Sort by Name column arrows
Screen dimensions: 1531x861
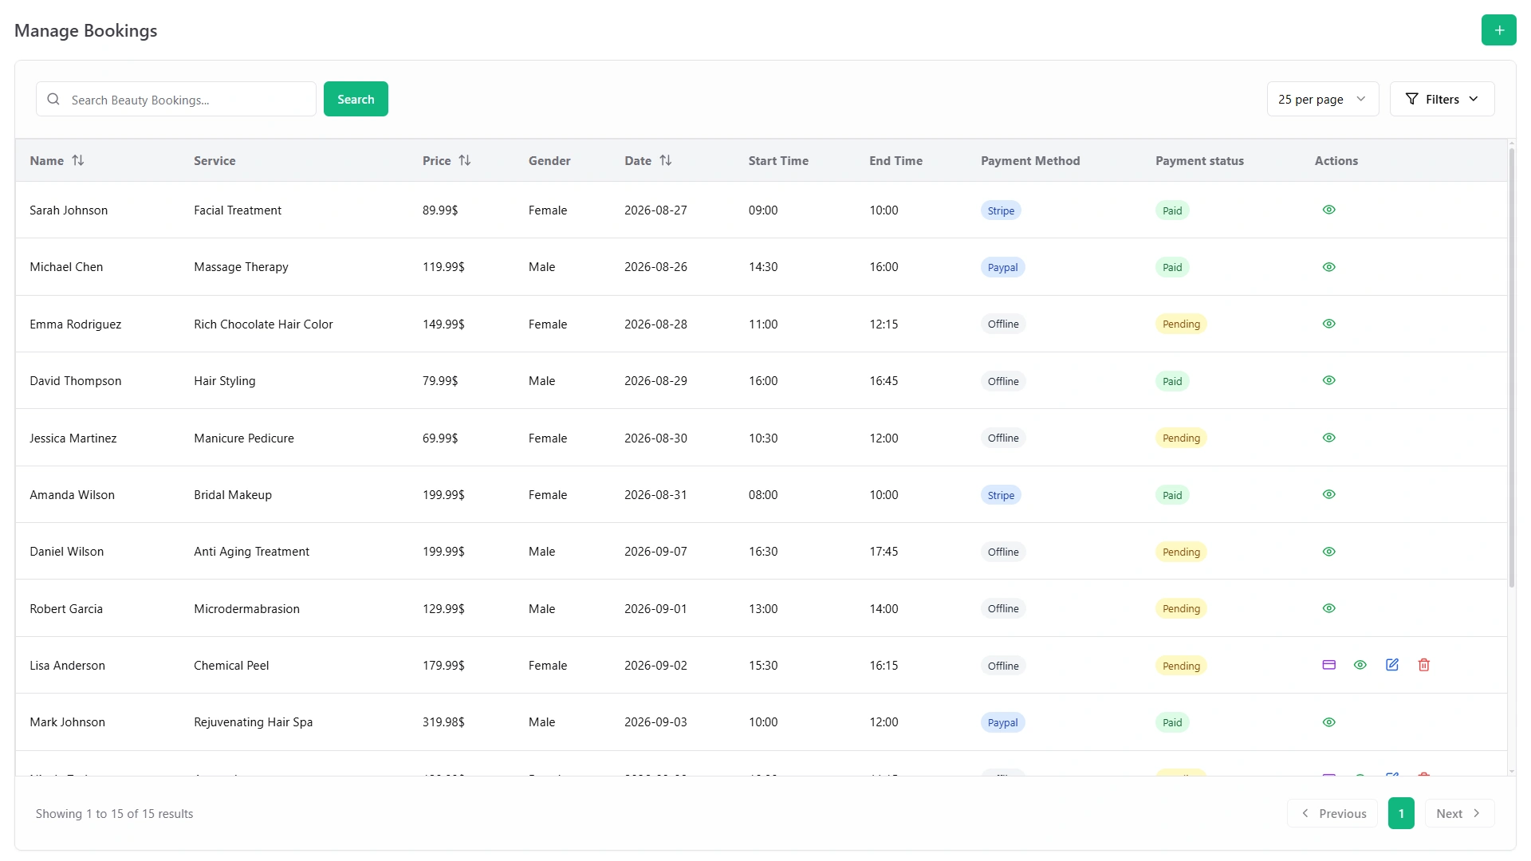(x=78, y=160)
